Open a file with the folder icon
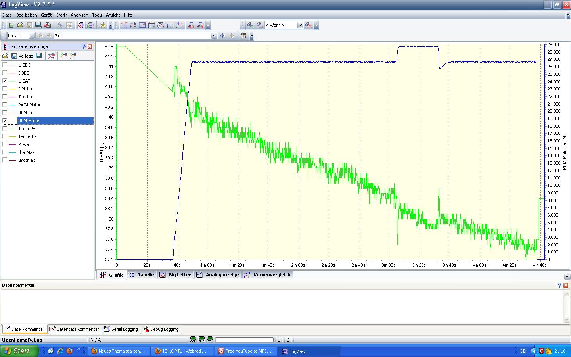This screenshot has height=357, width=571. [x=20, y=25]
